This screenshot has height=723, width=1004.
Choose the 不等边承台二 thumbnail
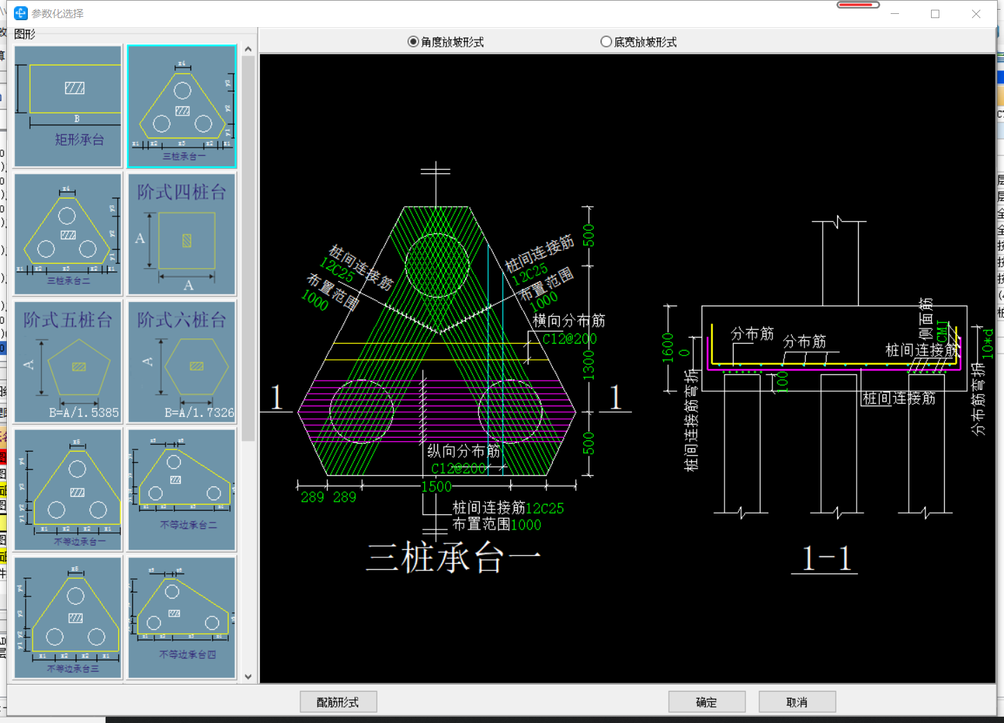coord(182,490)
